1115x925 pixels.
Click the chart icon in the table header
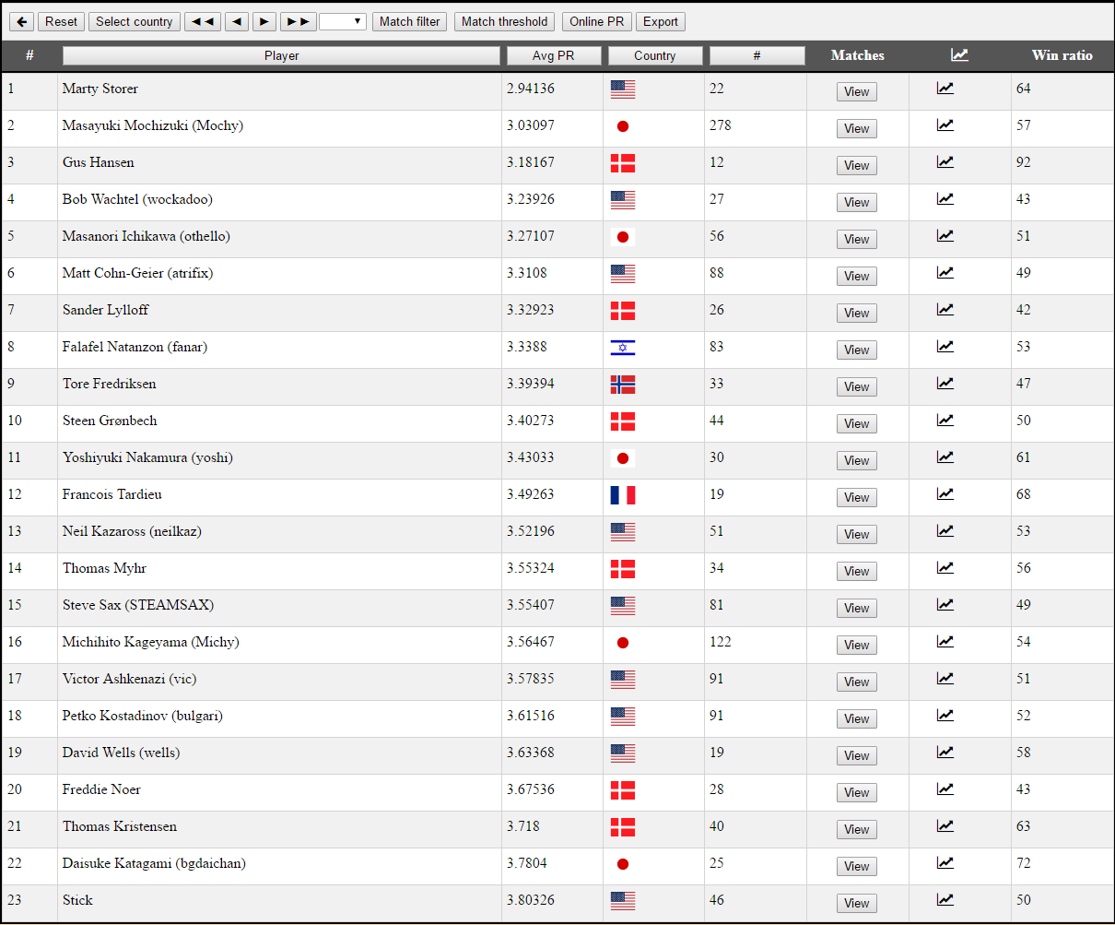click(x=959, y=55)
